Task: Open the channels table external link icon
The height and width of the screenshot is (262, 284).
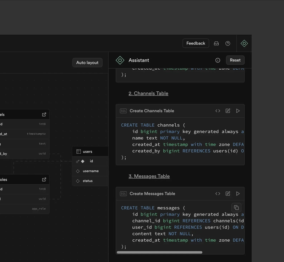Action: click(44, 114)
